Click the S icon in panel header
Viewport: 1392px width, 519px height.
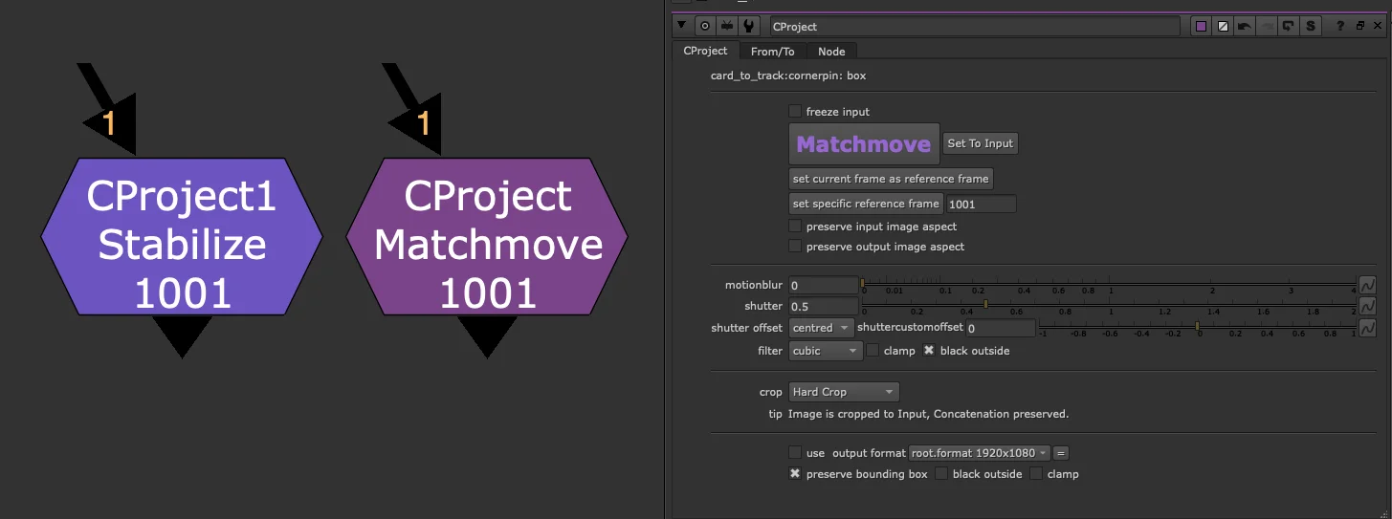click(1311, 27)
